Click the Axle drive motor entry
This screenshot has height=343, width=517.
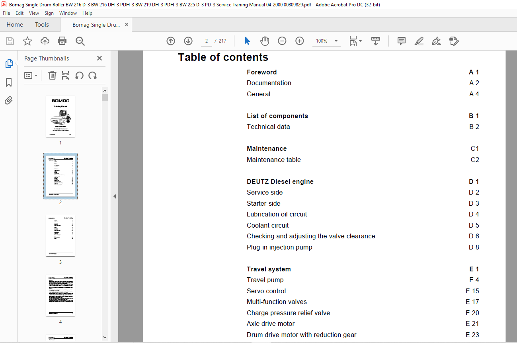pos(271,324)
